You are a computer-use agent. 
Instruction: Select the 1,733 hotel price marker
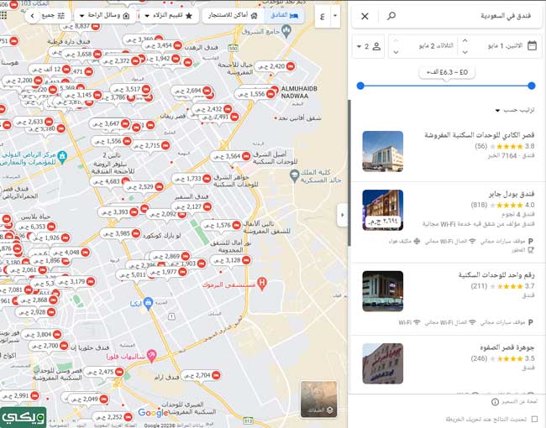pos(192,179)
